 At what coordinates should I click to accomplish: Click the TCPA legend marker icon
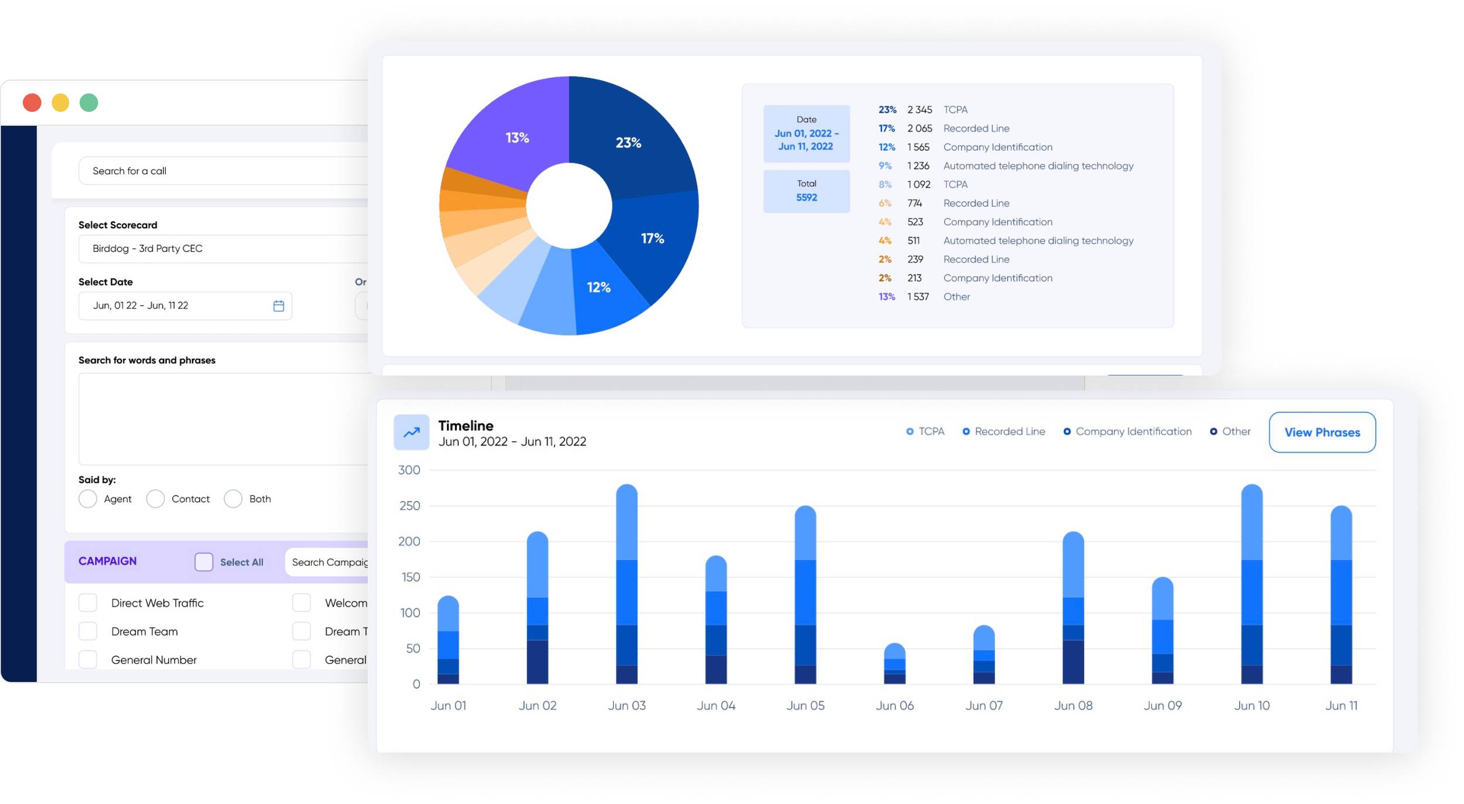pyautogui.click(x=909, y=432)
